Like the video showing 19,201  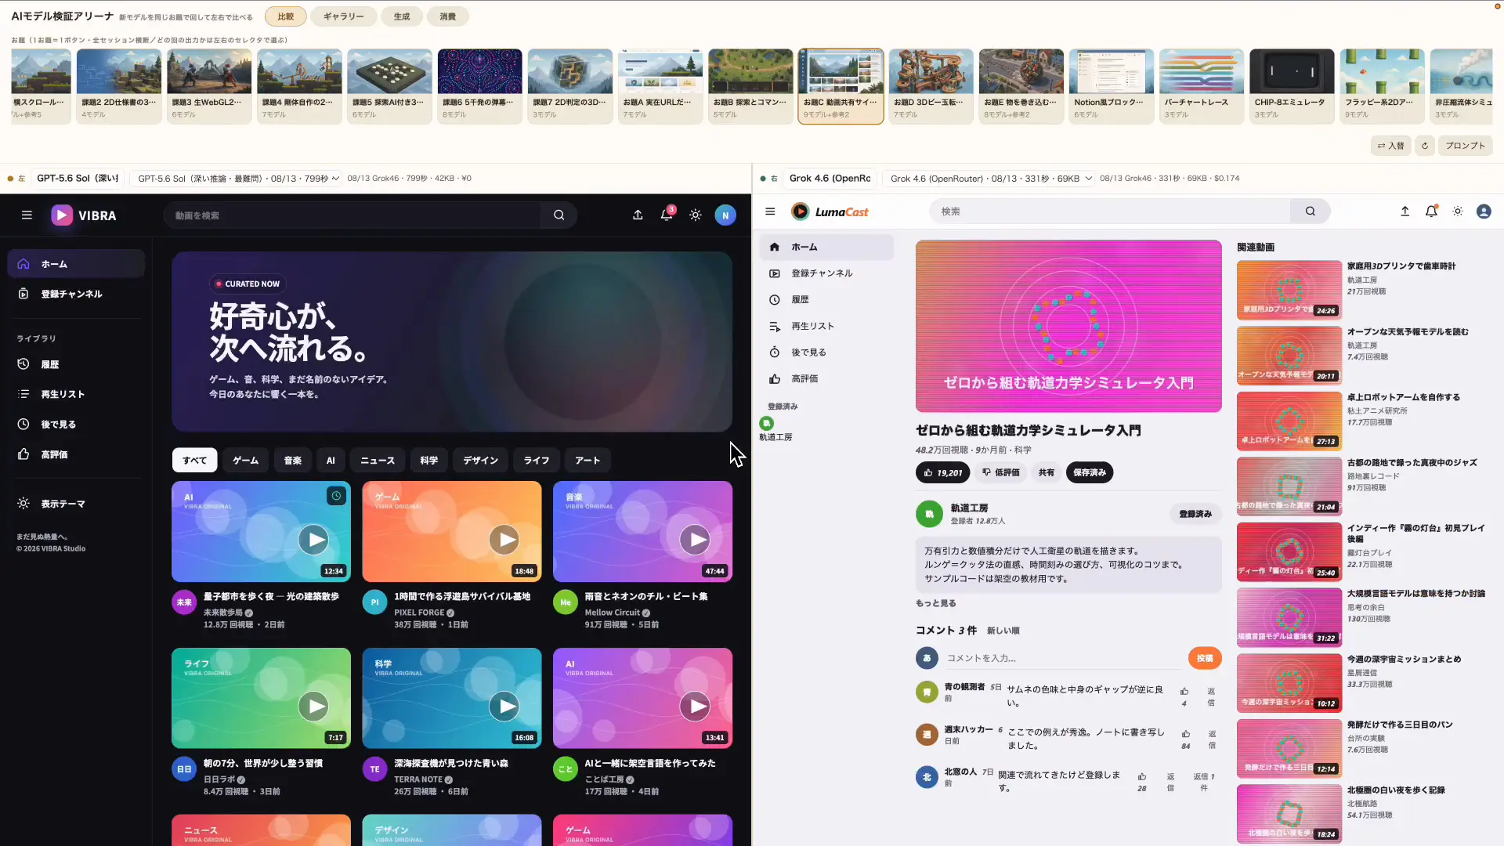tap(942, 472)
